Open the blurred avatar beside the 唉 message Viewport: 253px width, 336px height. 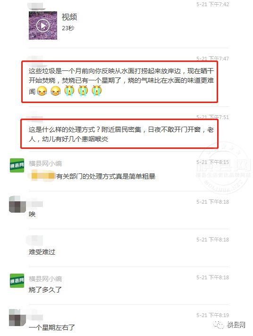click(x=17, y=204)
